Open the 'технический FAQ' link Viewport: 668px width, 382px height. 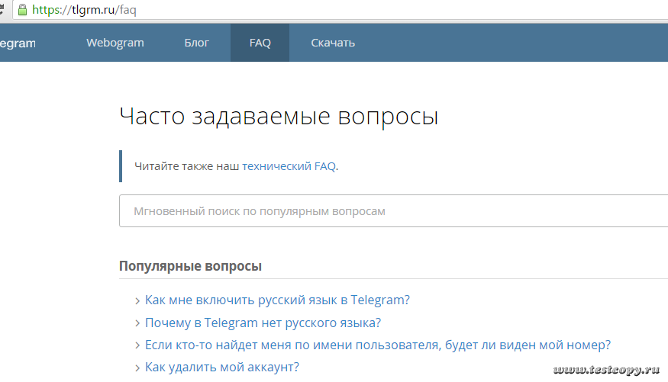click(x=289, y=166)
